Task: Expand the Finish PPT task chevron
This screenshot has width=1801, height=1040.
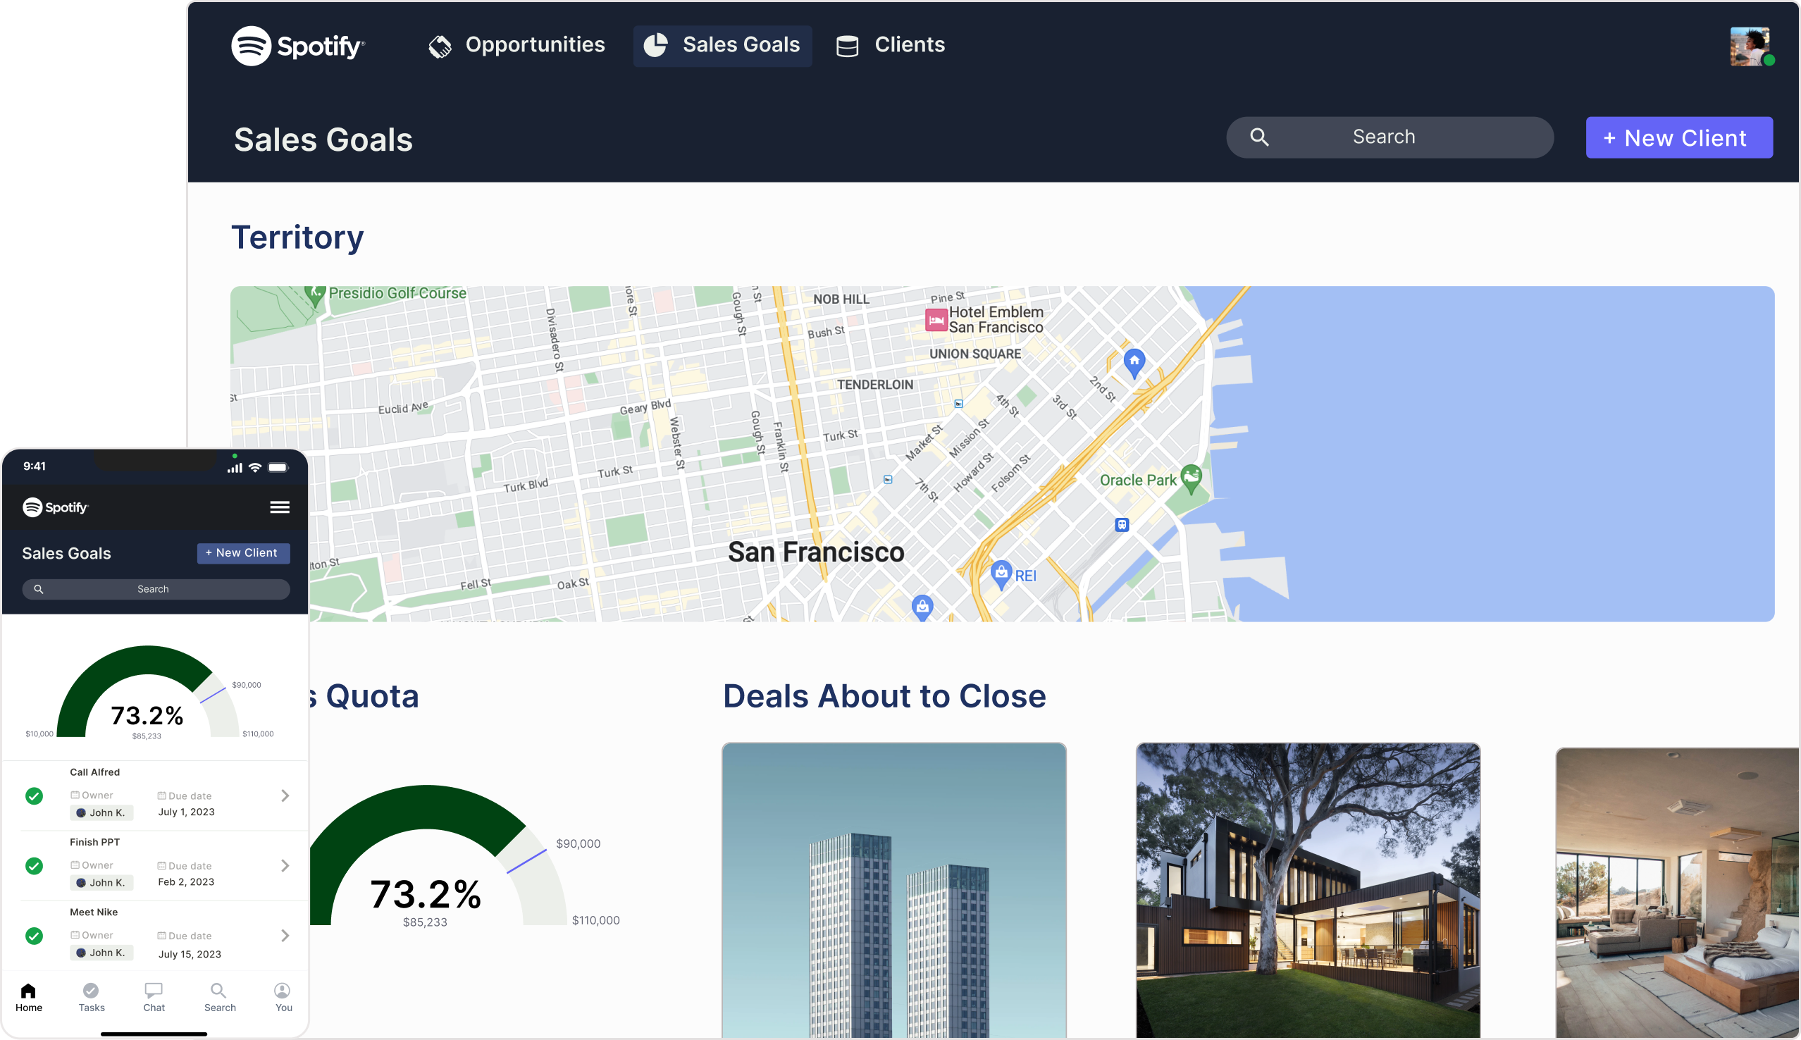Action: [285, 866]
